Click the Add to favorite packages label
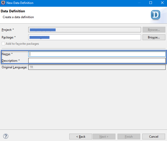This screenshot has width=167, height=141. coord(22,44)
